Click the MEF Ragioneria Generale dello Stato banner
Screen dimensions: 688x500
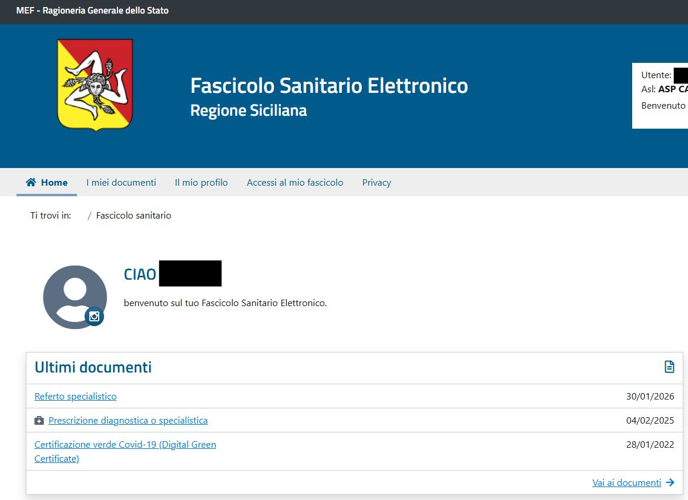tap(91, 11)
